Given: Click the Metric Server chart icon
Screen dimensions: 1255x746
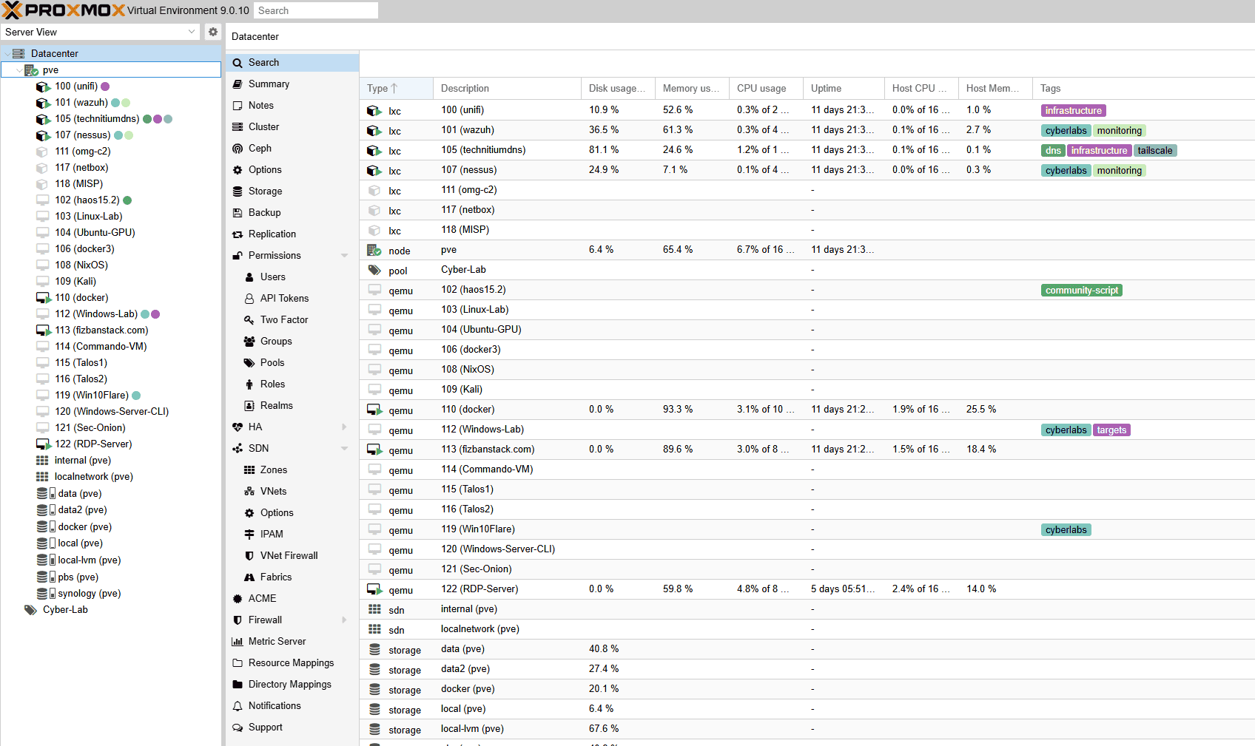Looking at the screenshot, I should 238,642.
